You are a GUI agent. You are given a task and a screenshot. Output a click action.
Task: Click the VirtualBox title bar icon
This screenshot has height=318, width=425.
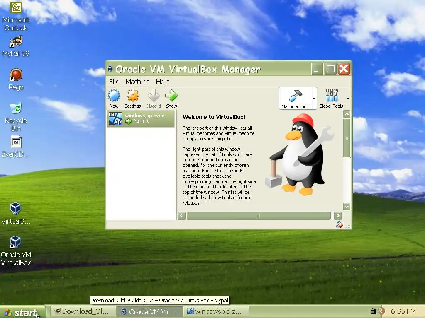coord(110,69)
